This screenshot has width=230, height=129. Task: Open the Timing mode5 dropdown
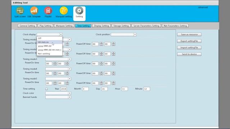(x=58, y=79)
